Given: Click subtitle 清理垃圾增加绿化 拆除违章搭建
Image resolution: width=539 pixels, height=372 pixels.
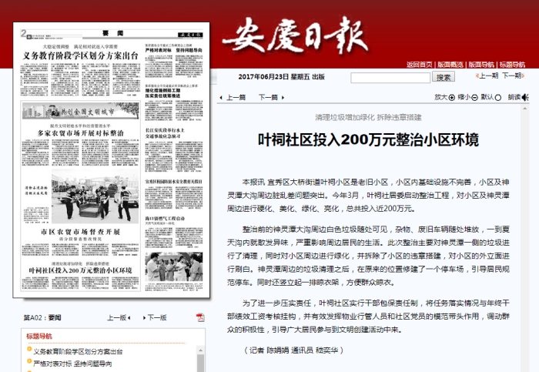Looking at the screenshot, I should (368, 118).
